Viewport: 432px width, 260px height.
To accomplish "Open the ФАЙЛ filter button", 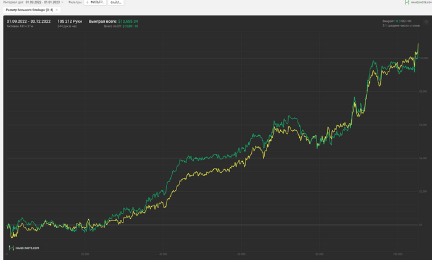I will (116, 2).
